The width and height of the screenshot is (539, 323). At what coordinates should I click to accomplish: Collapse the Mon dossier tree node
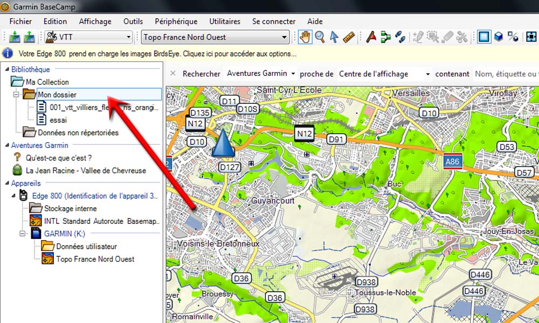(x=16, y=94)
